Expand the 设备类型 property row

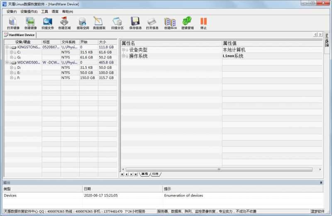pos(123,50)
